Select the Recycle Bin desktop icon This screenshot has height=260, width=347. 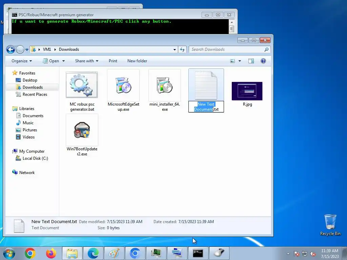pyautogui.click(x=330, y=225)
